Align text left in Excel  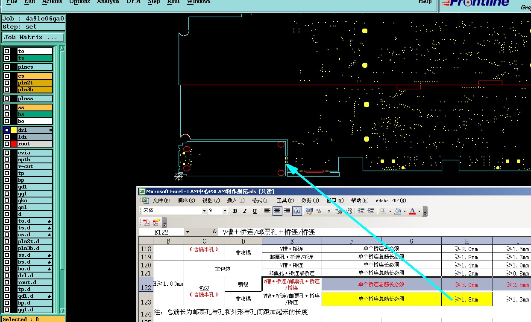[x=267, y=211]
